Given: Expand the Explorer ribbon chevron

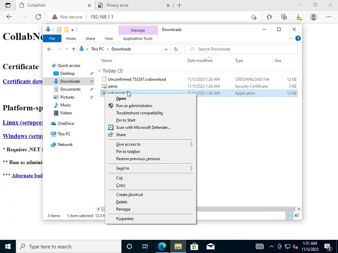Looking at the screenshot, I should (290, 38).
